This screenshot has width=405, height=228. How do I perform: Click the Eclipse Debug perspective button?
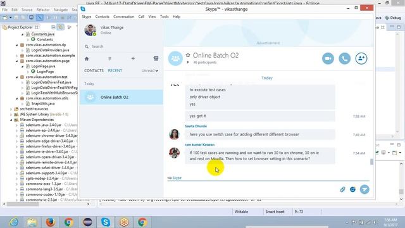[393, 18]
